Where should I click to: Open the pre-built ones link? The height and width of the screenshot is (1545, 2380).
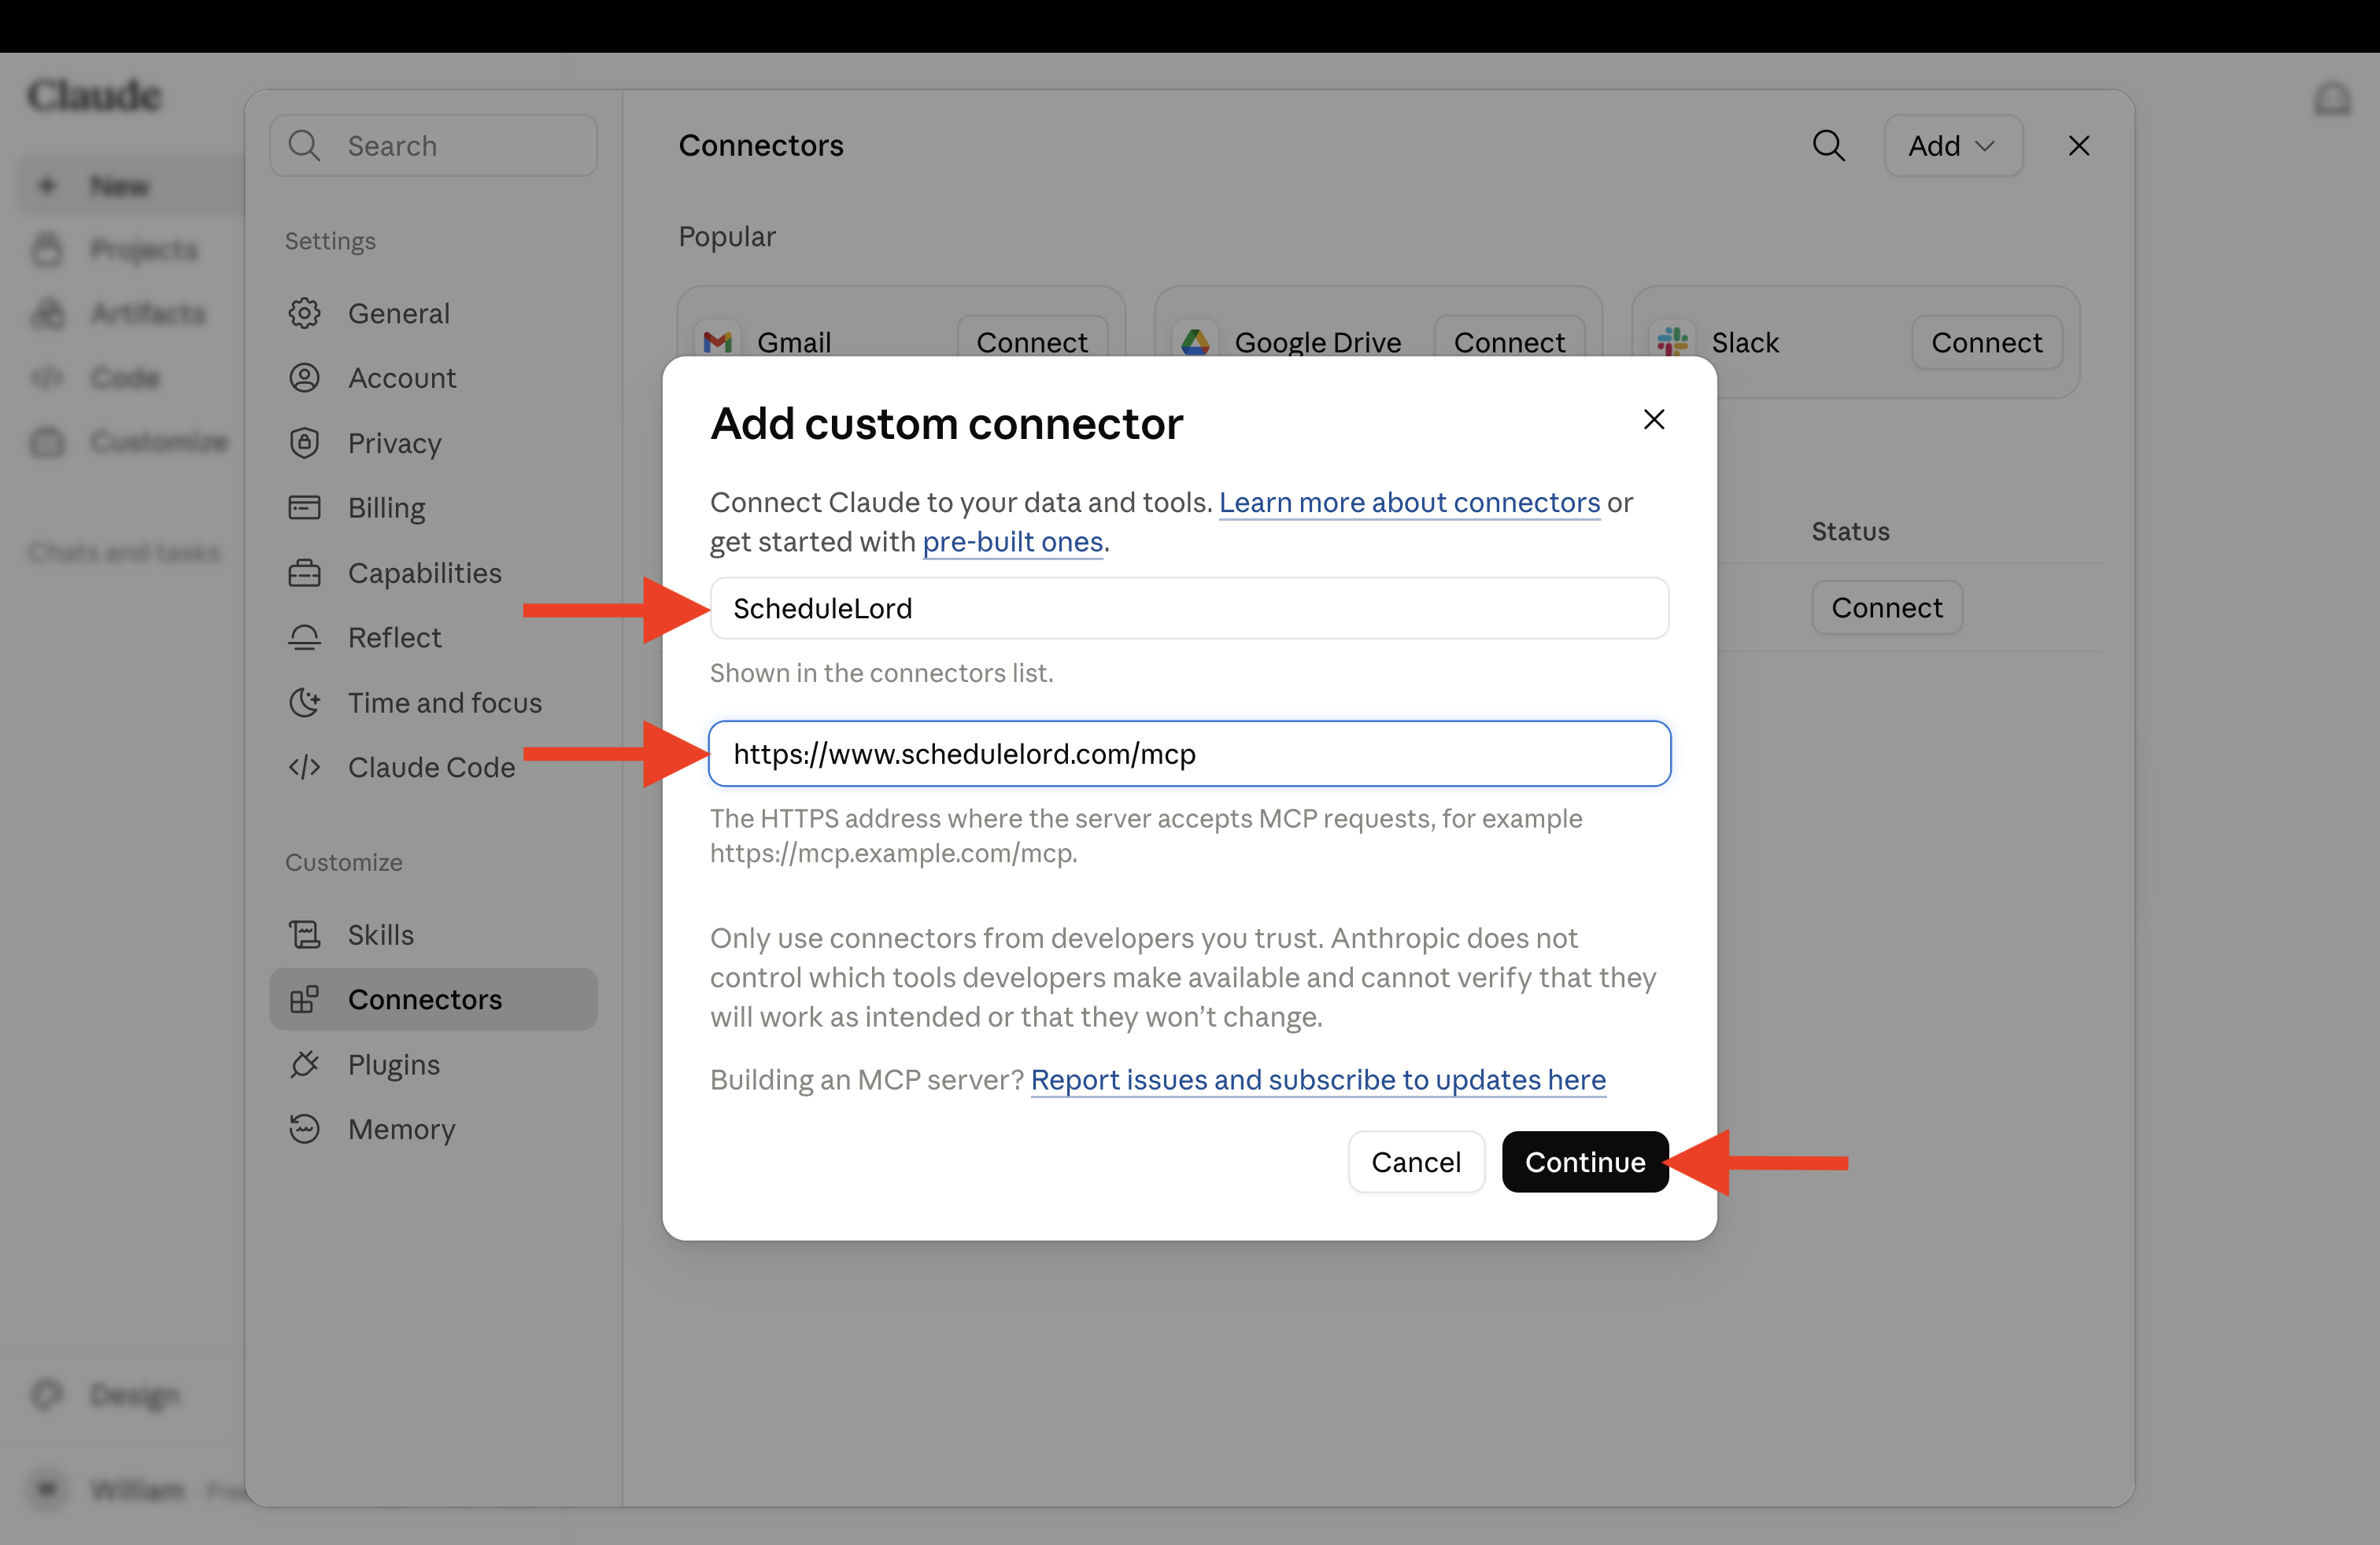pyautogui.click(x=1012, y=542)
